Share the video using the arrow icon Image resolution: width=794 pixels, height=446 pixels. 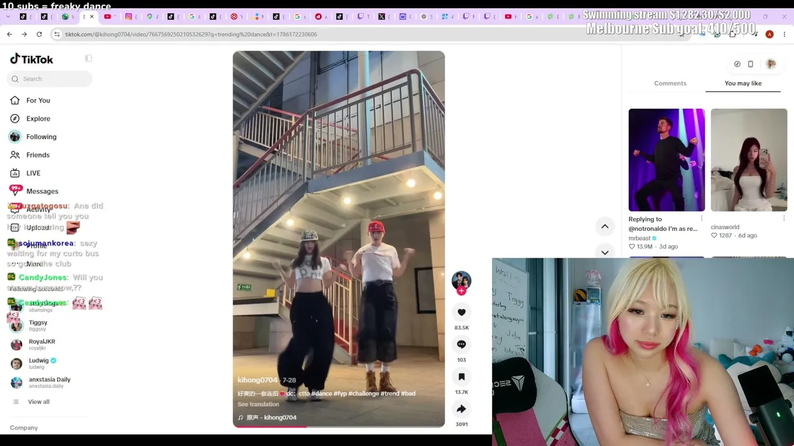pyautogui.click(x=462, y=409)
